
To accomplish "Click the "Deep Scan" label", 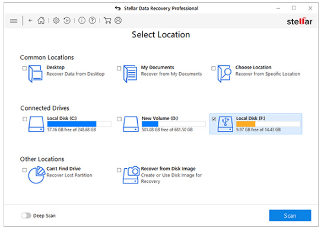I will click(x=45, y=215).
